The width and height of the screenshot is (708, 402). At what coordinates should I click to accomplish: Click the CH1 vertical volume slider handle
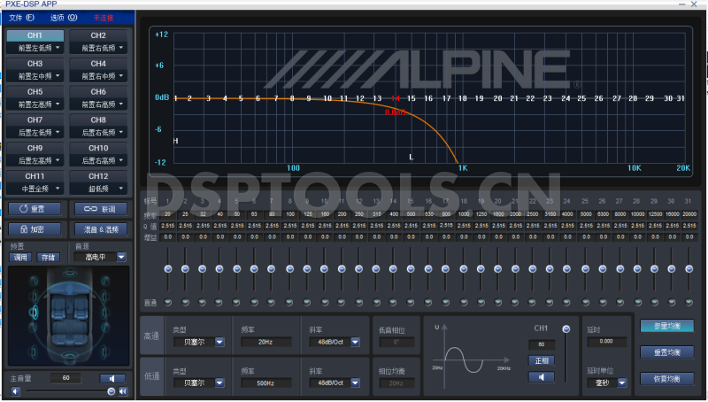coord(566,329)
